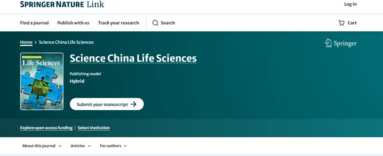383x156 pixels.
Task: Open the Science China Life Sciences title link
Action: click(x=133, y=58)
